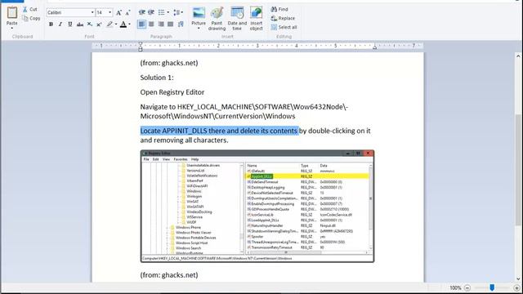523x294 pixels.
Task: Click the 'Open Registry Editor' line
Action: tap(172, 92)
